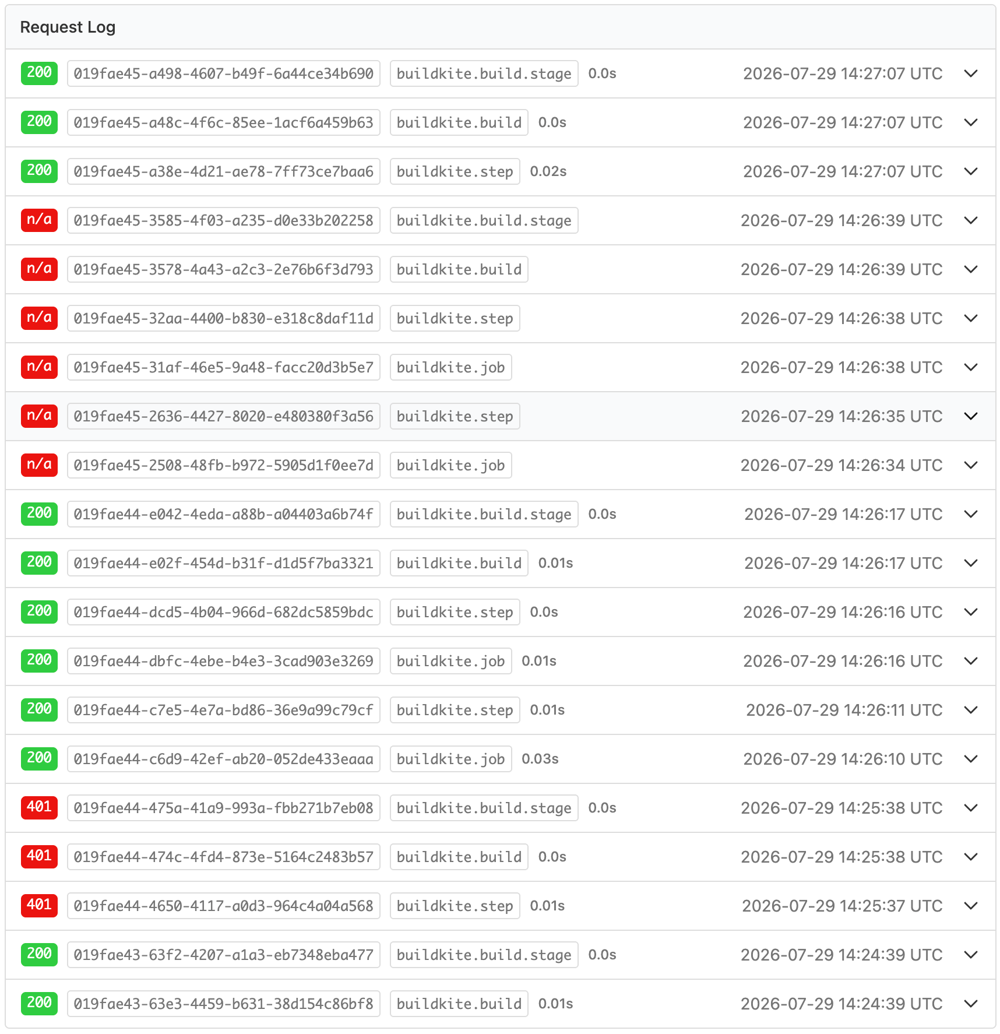The image size is (1000, 1034).
Task: Select ID 019fae45-2508-48fb-b972-5905d1f0ee7d
Action: click(x=224, y=465)
